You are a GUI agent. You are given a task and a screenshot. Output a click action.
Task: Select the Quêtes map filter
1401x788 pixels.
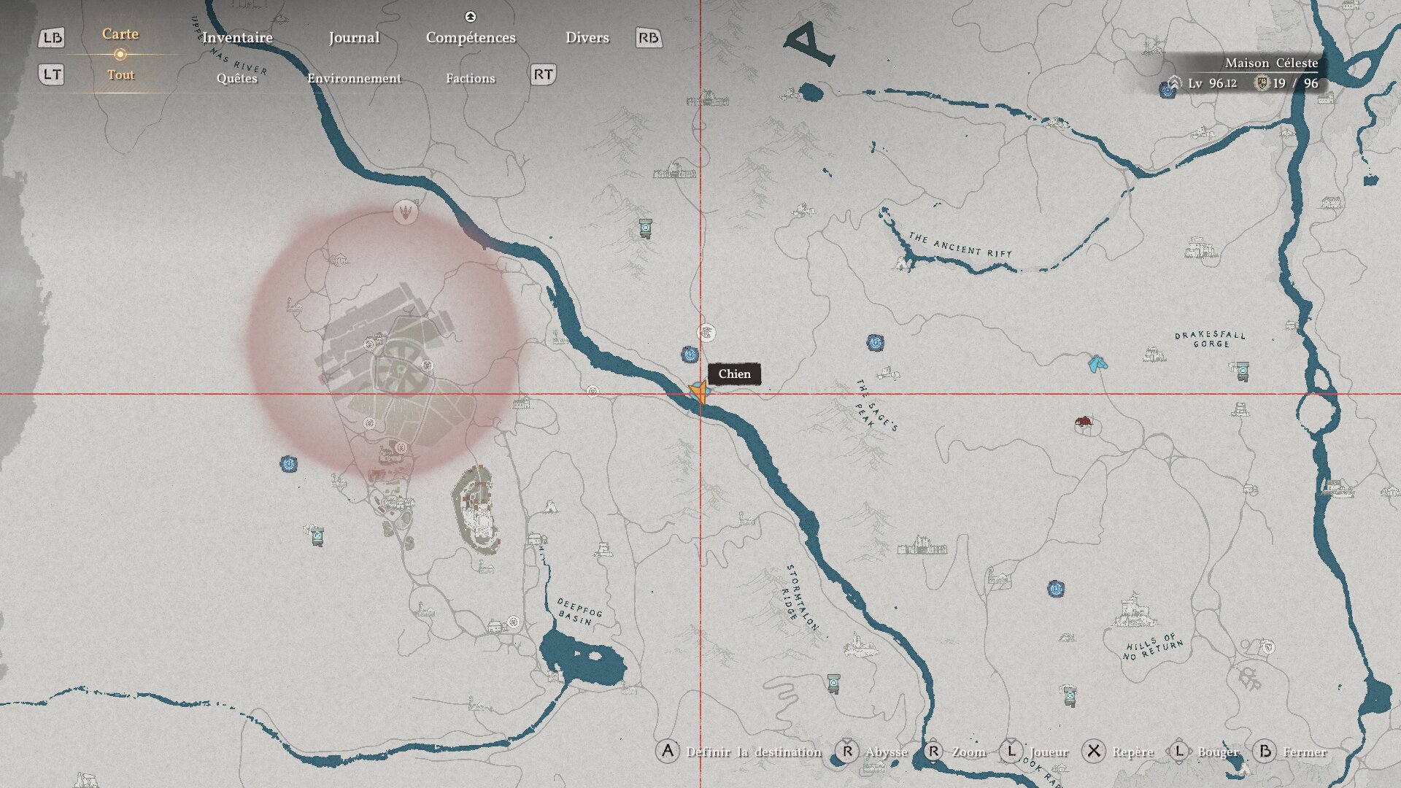tap(236, 78)
